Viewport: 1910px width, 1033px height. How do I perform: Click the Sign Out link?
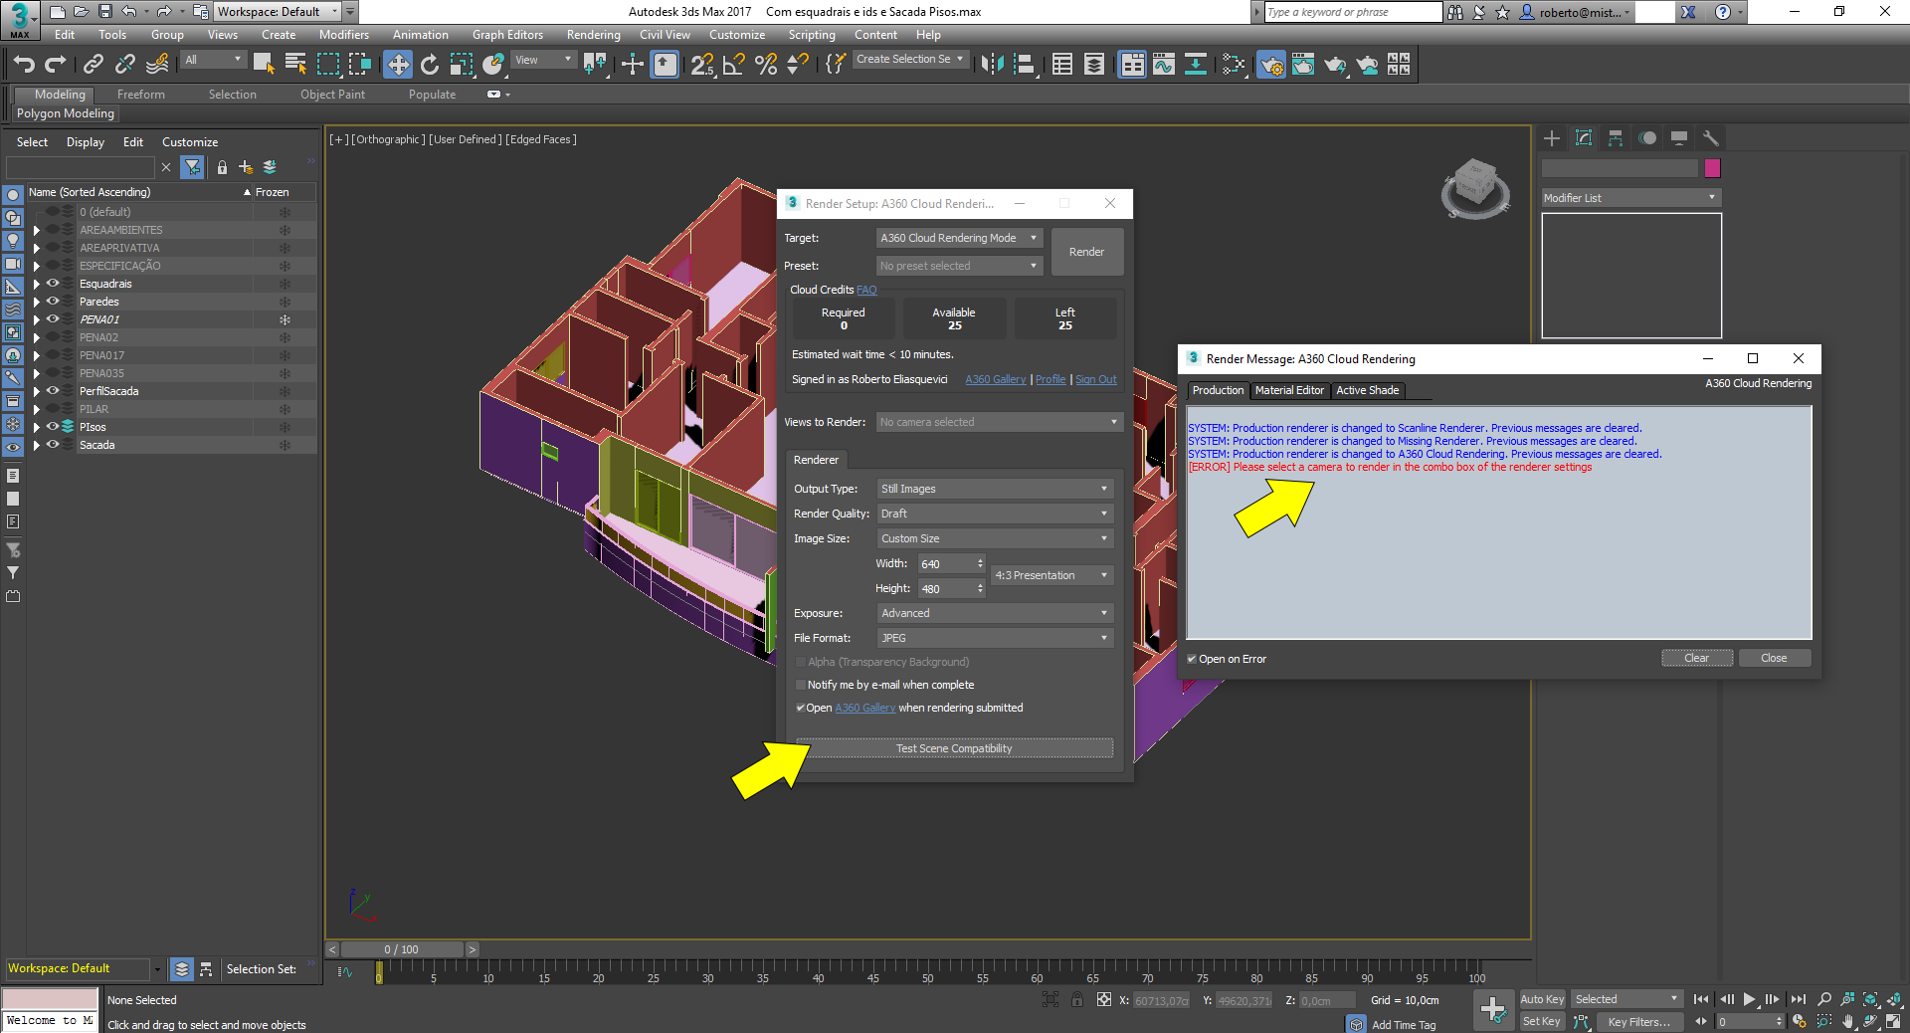1095,379
